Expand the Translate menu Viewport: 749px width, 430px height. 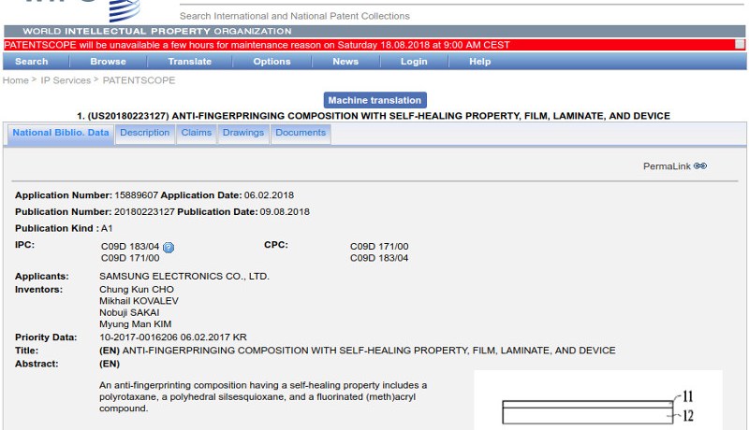(x=189, y=62)
